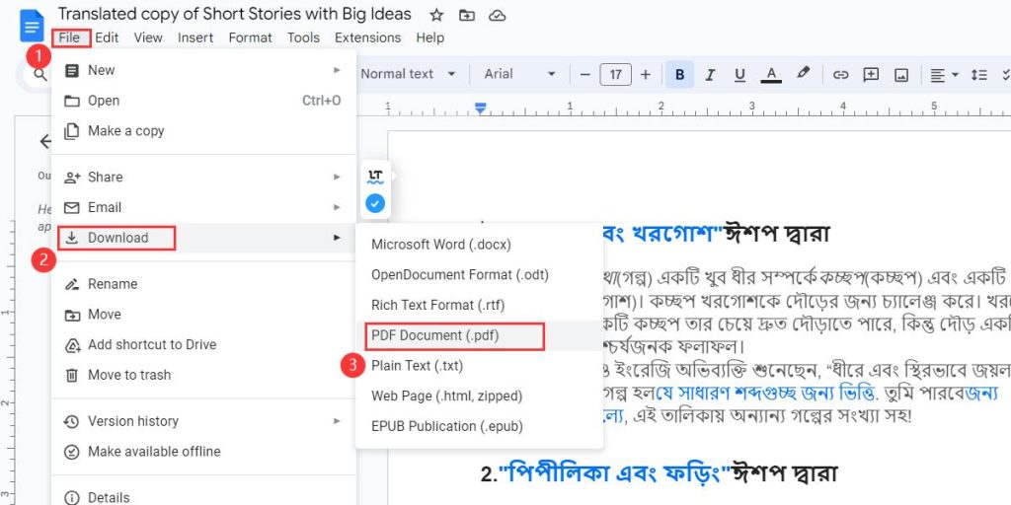Open the blue link in heading 2
Image resolution: width=1011 pixels, height=505 pixels.
[615, 474]
